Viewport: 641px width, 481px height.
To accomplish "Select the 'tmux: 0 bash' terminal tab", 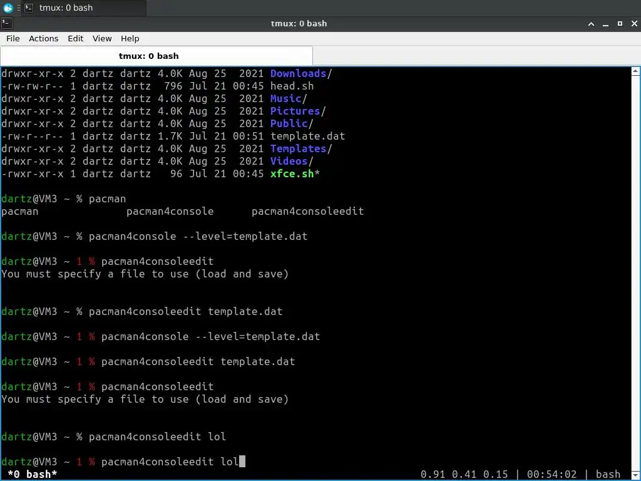I will coord(156,56).
